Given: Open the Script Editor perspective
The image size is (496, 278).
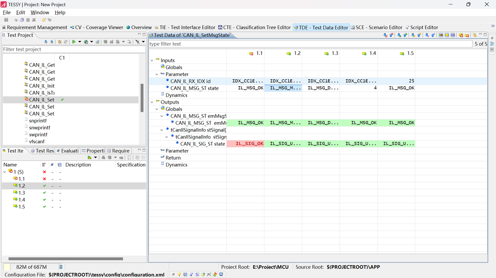Looking at the screenshot, I should point(422,27).
